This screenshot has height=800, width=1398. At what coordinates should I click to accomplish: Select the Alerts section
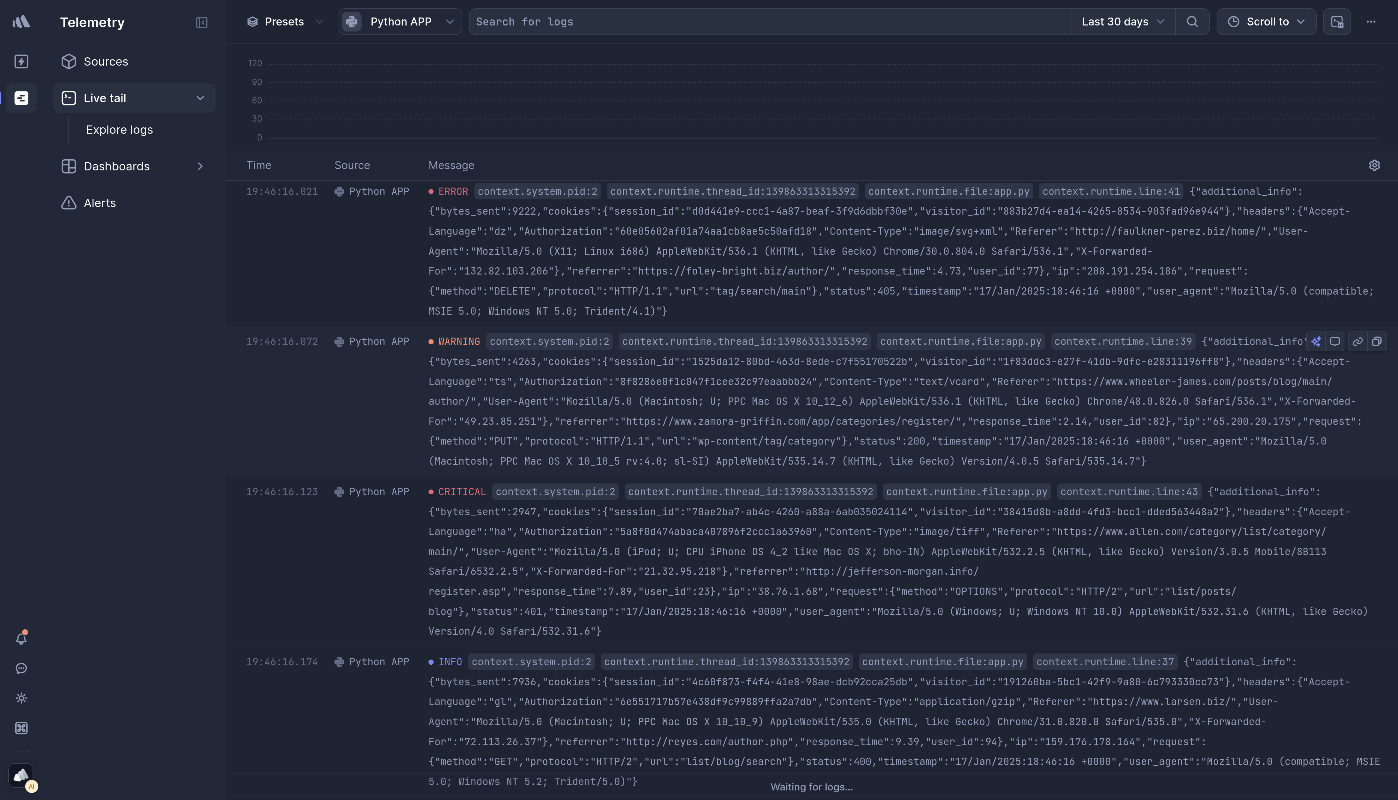coord(99,203)
